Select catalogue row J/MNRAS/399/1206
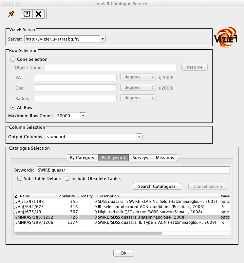244x263 pixels. coord(122,222)
